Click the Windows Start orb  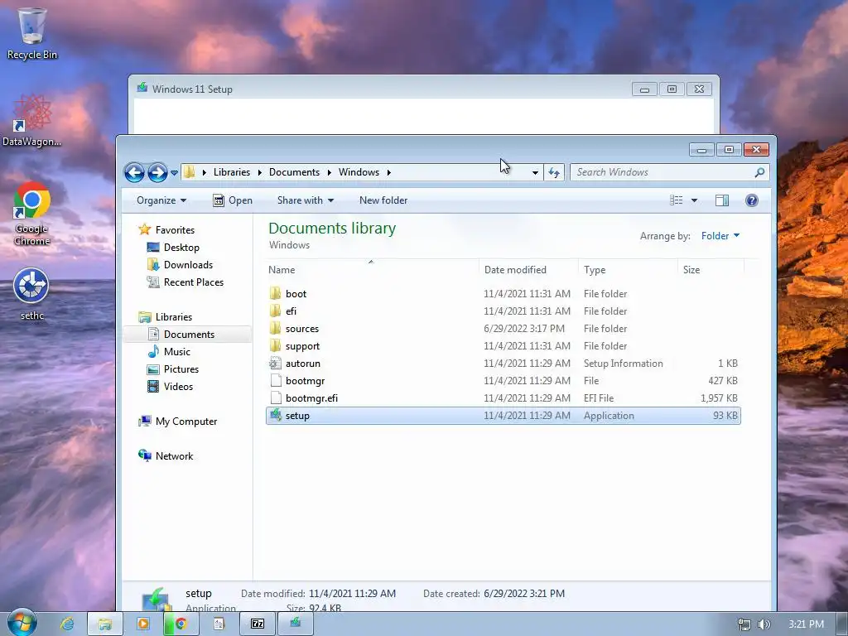[x=22, y=623]
